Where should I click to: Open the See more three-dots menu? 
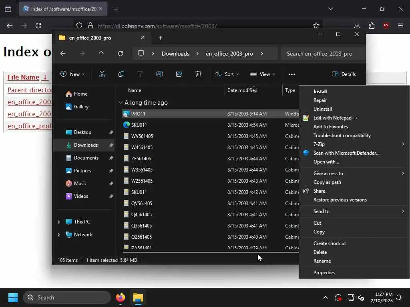[x=292, y=74]
